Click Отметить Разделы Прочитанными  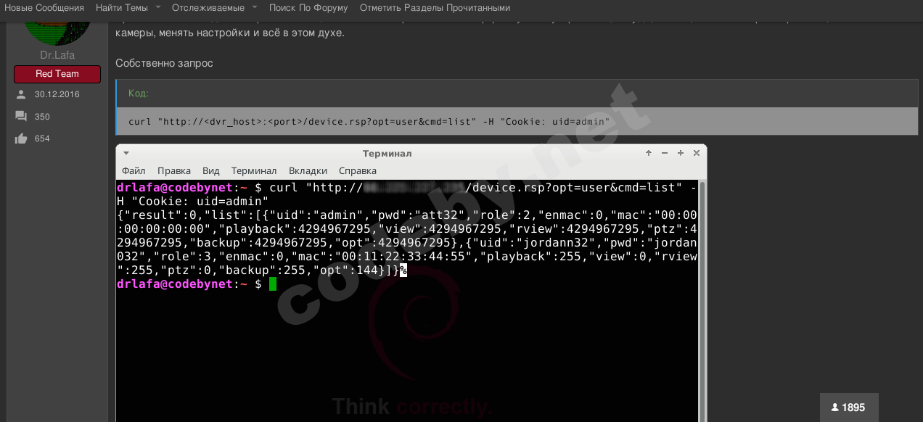(x=435, y=8)
